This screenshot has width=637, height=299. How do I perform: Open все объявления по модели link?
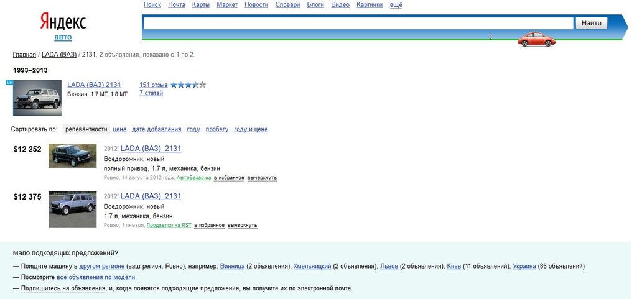point(96,277)
